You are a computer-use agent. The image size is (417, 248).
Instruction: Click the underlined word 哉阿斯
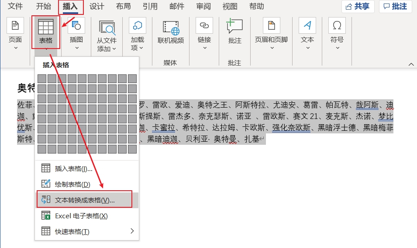coord(367,105)
